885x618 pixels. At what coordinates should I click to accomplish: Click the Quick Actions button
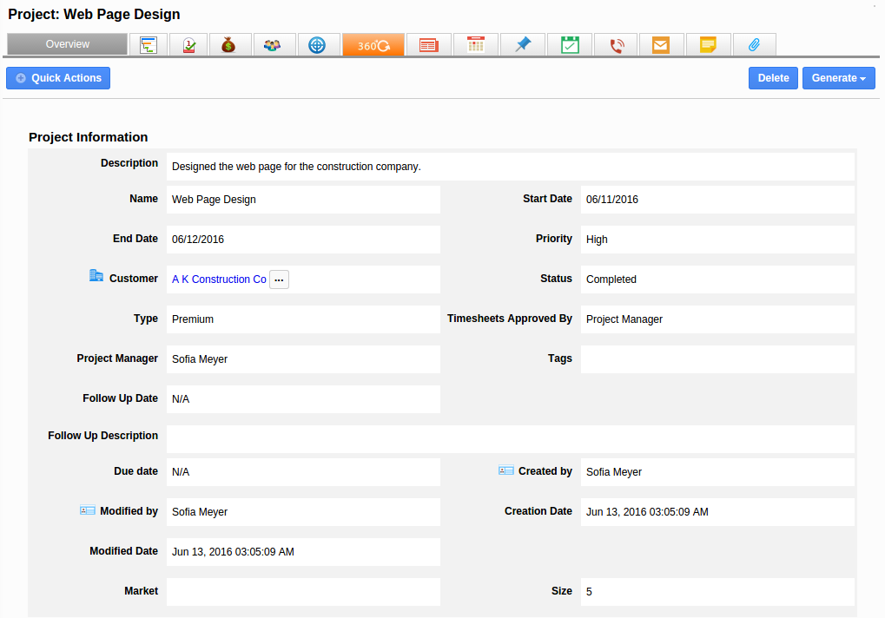(58, 78)
